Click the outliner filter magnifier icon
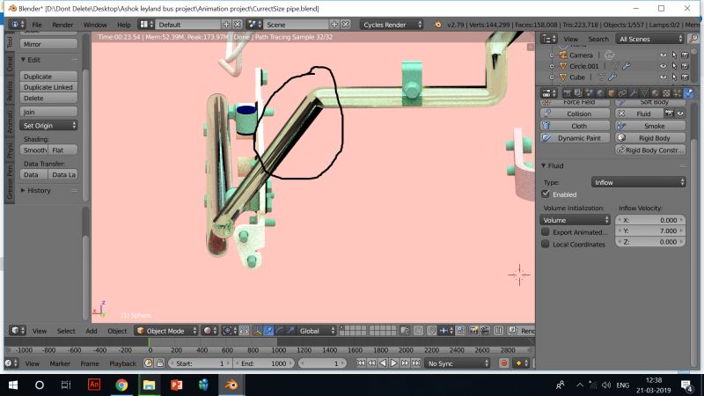 pyautogui.click(x=693, y=39)
